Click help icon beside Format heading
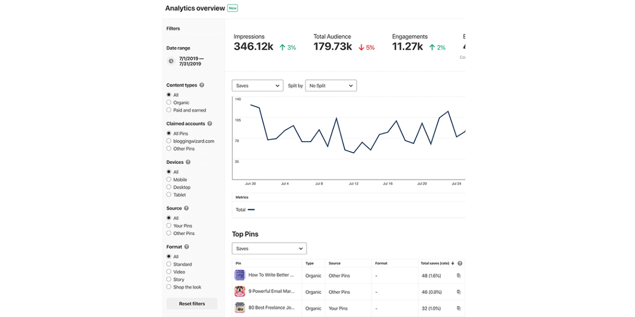 (187, 247)
